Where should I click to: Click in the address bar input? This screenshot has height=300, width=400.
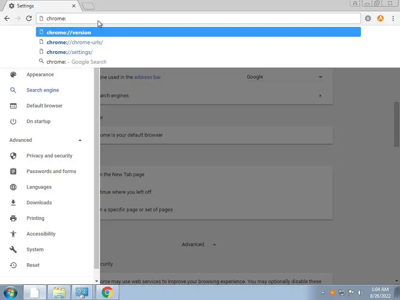(198, 18)
